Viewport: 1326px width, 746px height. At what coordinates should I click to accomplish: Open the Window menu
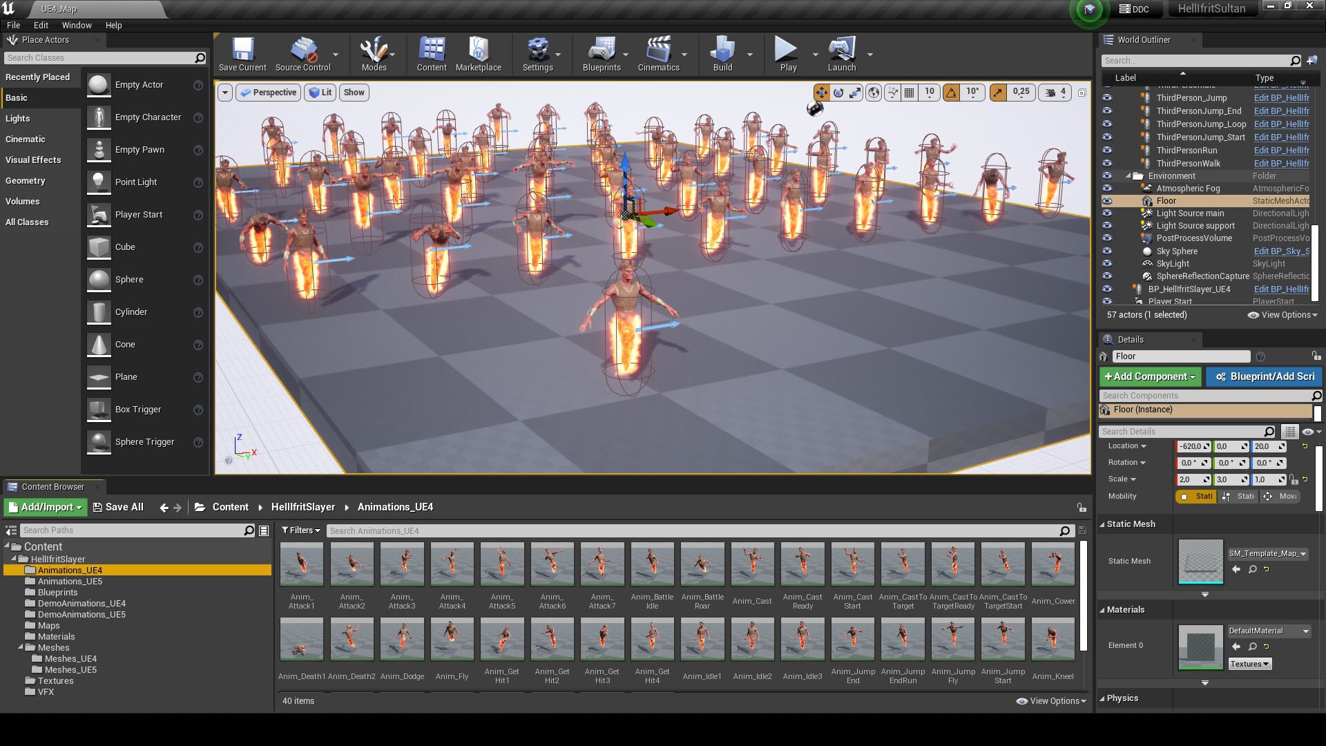pyautogui.click(x=76, y=26)
